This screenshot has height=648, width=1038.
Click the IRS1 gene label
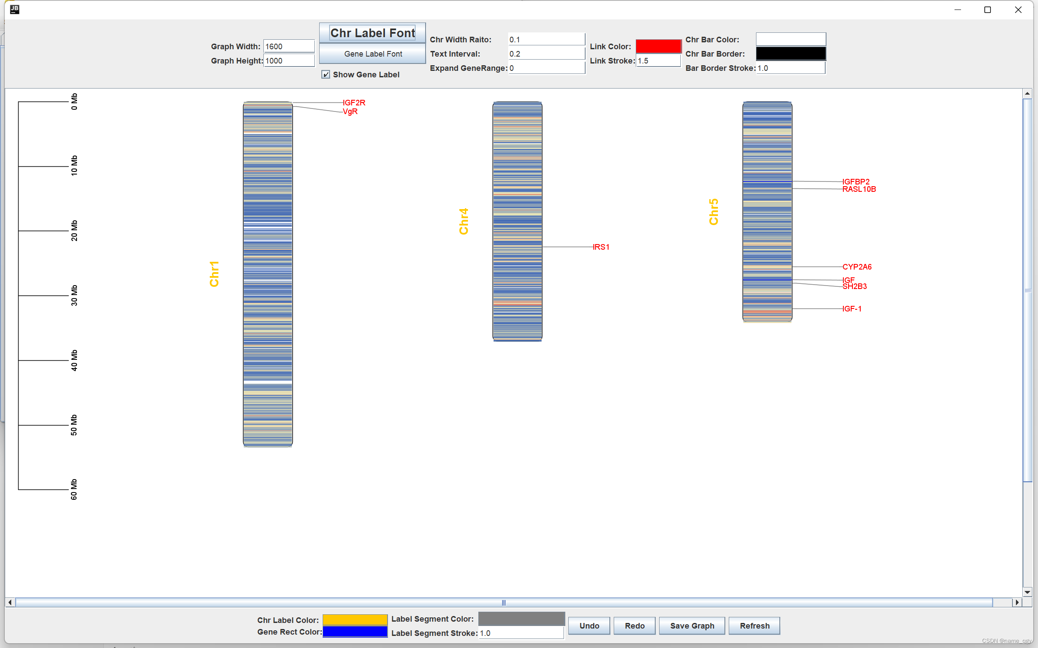pos(601,247)
